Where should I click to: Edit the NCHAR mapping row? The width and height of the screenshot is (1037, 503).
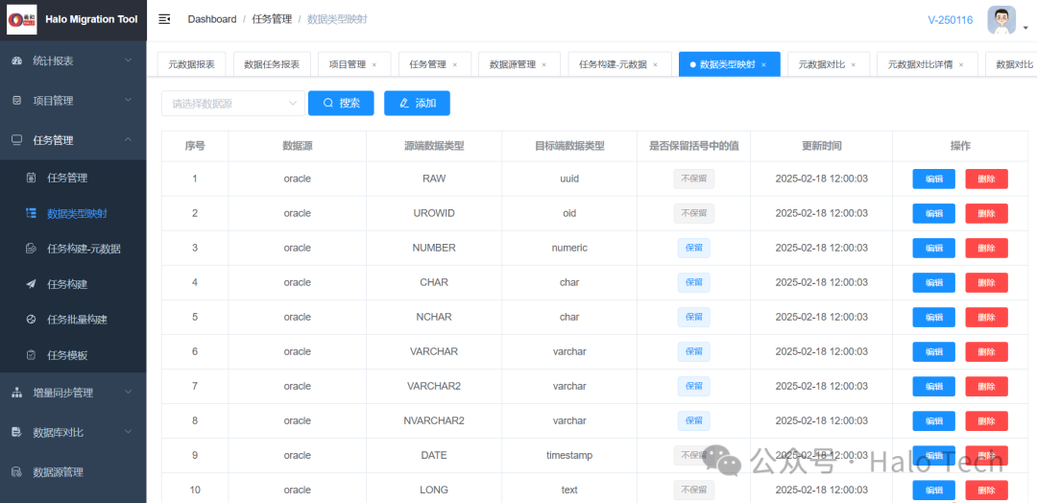click(934, 318)
